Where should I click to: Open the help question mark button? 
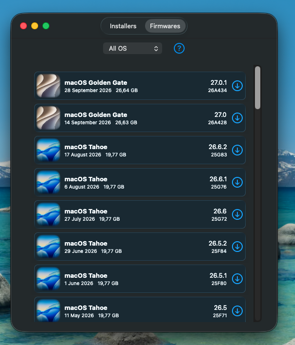pyautogui.click(x=179, y=48)
